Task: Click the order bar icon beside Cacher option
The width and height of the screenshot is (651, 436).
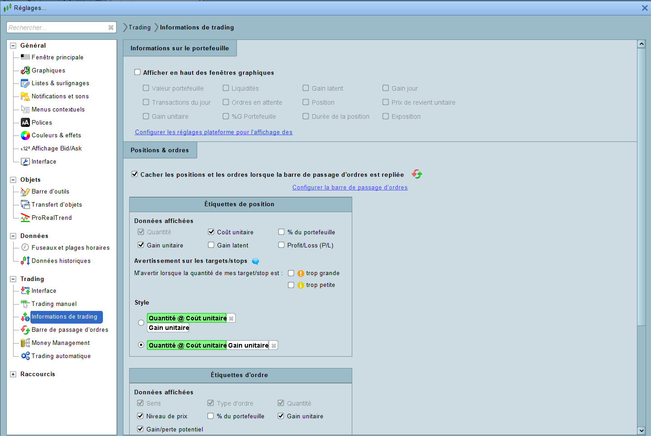Action: [417, 174]
